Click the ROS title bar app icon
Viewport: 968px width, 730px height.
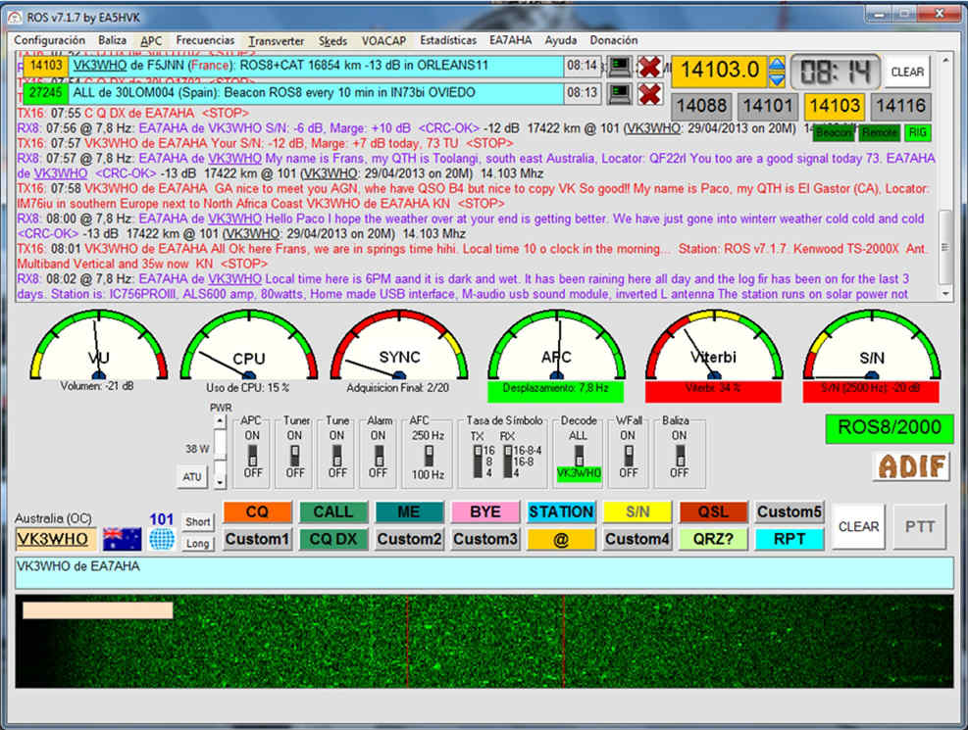[14, 18]
